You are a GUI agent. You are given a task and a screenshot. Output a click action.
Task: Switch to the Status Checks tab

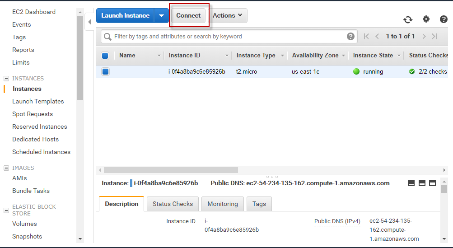(173, 204)
